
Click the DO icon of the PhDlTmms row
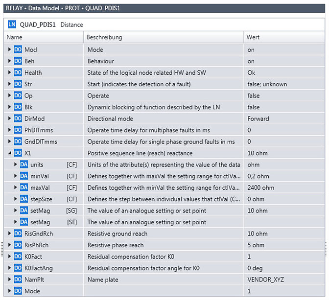coord(18,130)
